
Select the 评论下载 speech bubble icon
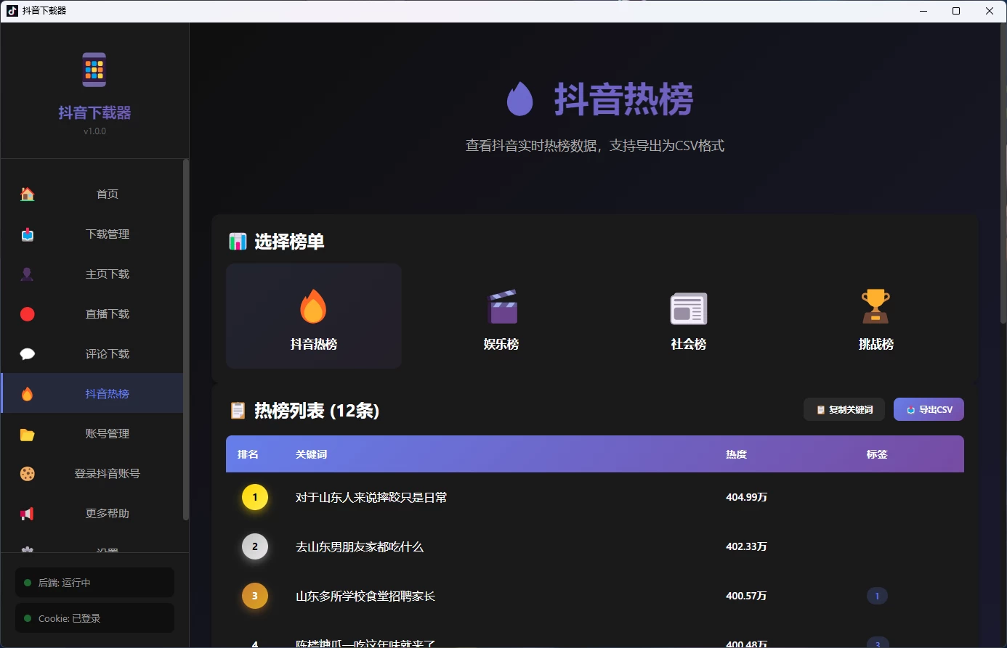(x=27, y=353)
